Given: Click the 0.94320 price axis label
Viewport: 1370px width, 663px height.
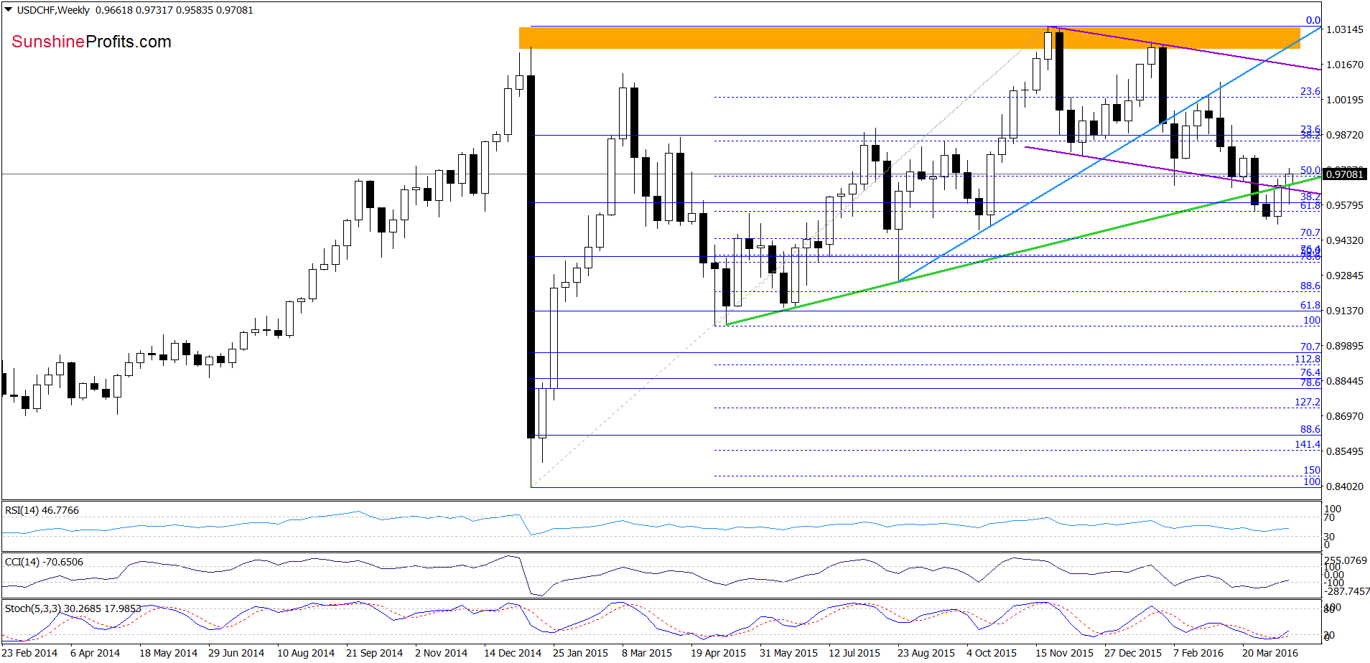Looking at the screenshot, I should click(1344, 240).
